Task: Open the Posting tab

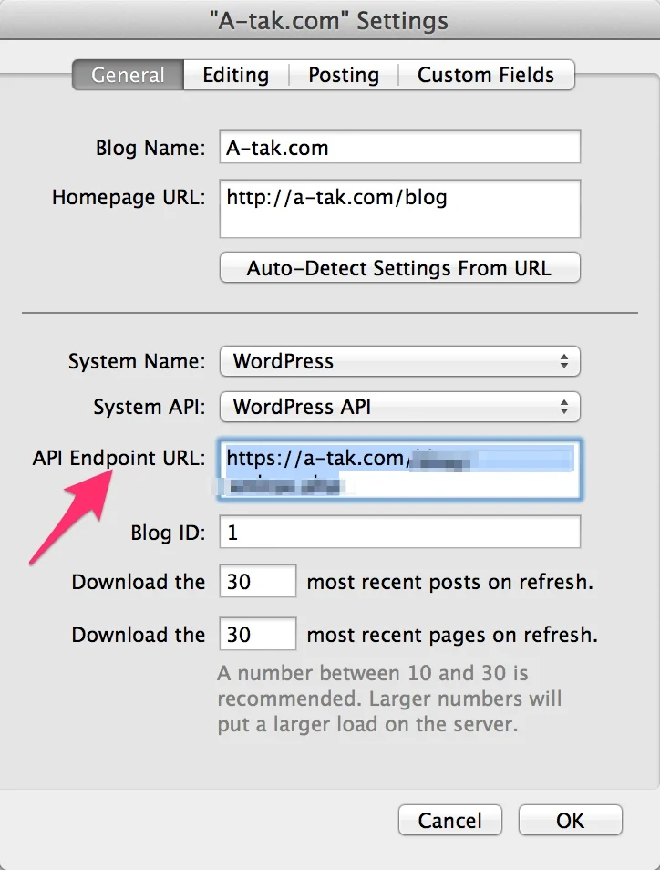Action: coord(344,75)
